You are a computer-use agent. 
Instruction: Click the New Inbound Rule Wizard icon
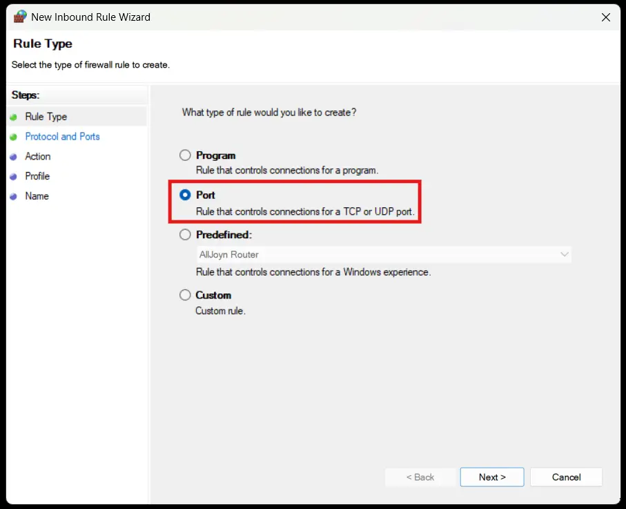19,17
